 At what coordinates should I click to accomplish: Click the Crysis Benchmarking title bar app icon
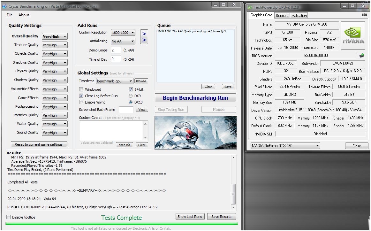(4, 6)
